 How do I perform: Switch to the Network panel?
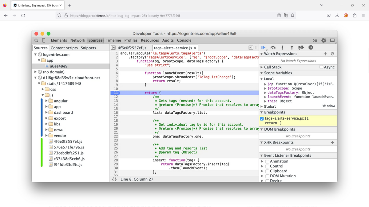point(77,40)
